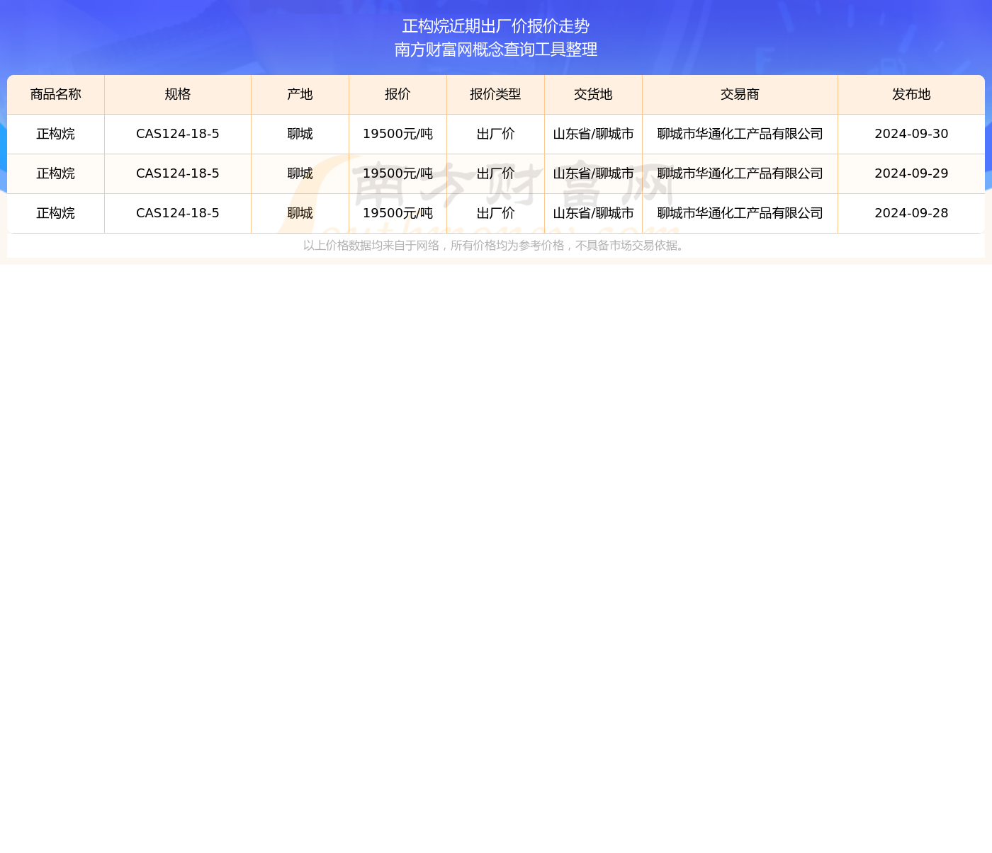This screenshot has height=853, width=992.
Task: Click the 商品名称 column header
Action: pyautogui.click(x=56, y=95)
